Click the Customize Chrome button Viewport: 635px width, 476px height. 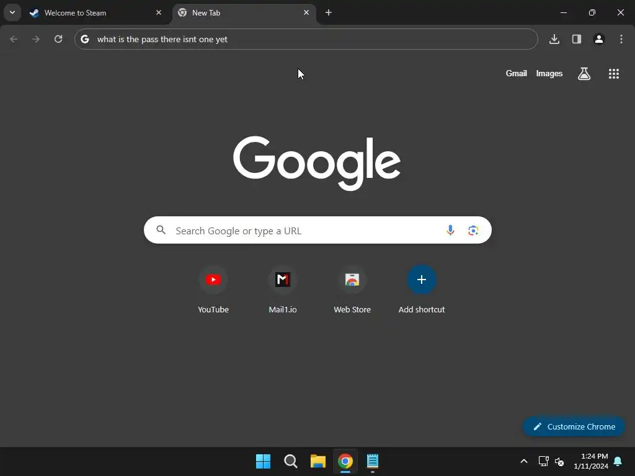coord(574,426)
